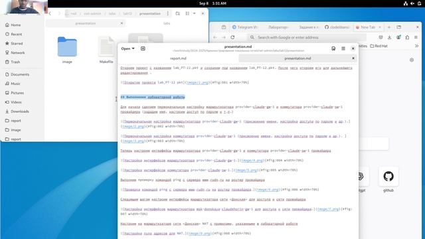Open the list all tabs button in Firefox
This screenshot has height=239, width=425.
point(398,27)
